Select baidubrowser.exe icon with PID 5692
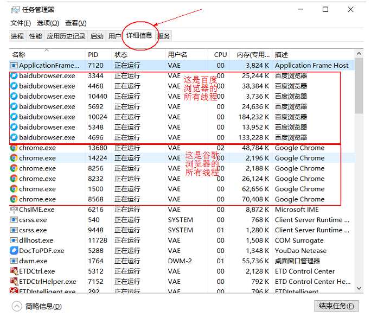The image size is (371, 317). (14, 106)
